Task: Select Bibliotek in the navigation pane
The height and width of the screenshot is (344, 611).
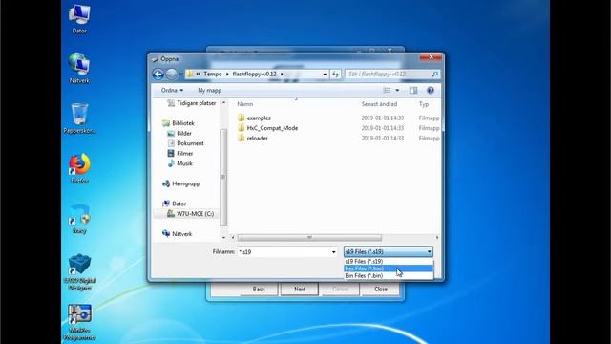Action: point(179,123)
